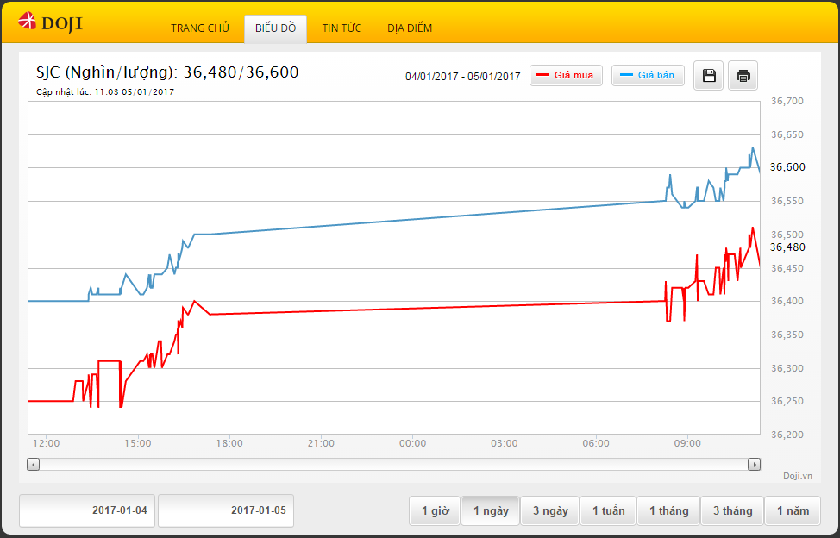Click the SJC price title 36,480/36,600
Screen dimensions: 840x538
(167, 72)
